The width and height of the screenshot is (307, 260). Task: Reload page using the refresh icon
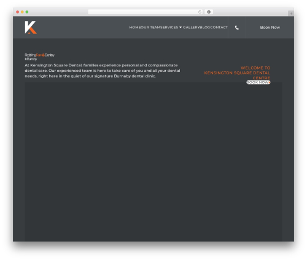coord(200,12)
